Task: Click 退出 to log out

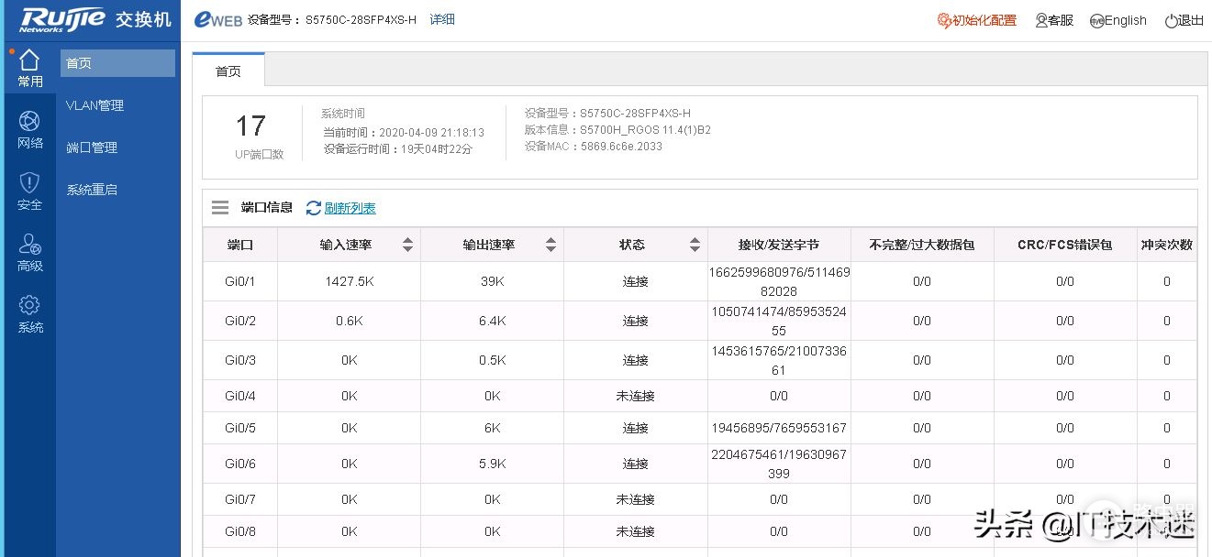Action: pos(1191,20)
